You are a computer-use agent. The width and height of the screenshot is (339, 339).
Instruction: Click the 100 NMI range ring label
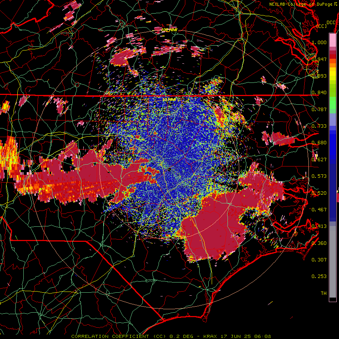(169, 30)
